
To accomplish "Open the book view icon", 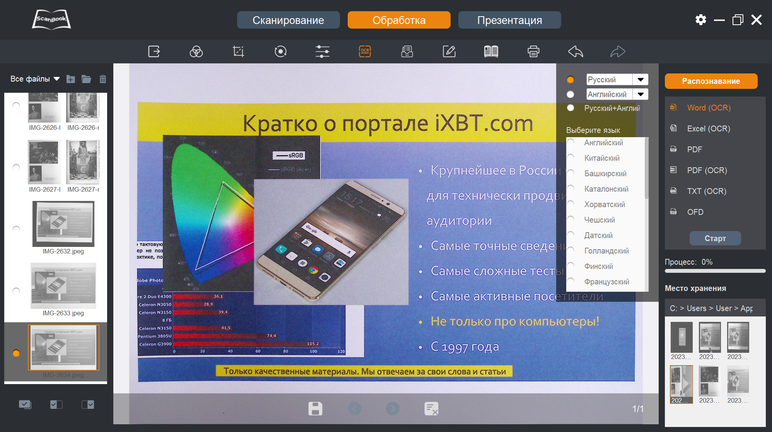I will (x=491, y=51).
